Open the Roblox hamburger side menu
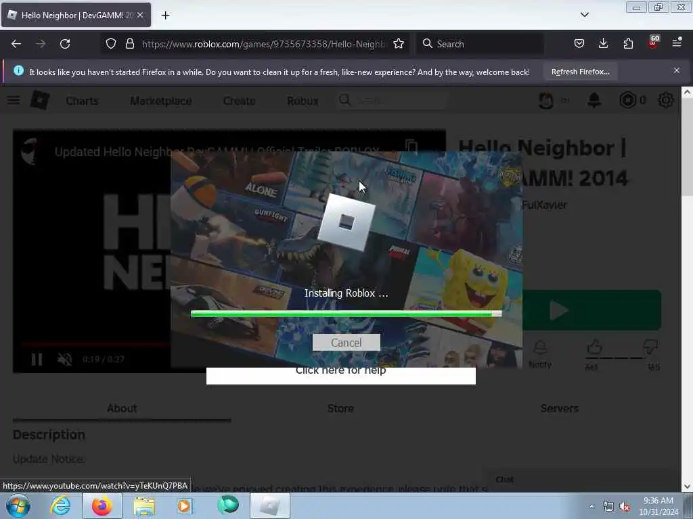This screenshot has width=693, height=519. coord(14,101)
